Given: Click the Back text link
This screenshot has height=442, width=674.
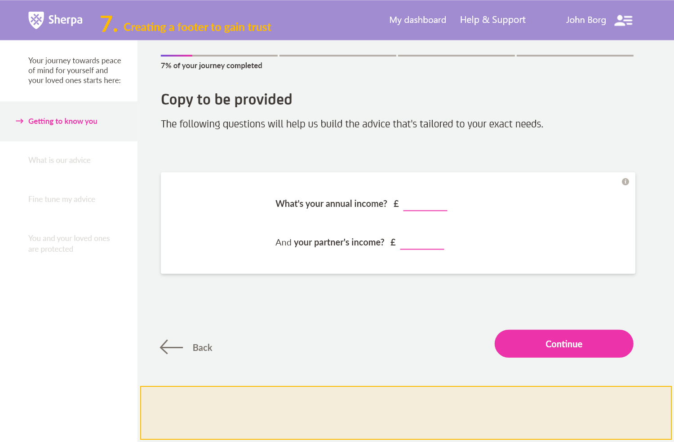Looking at the screenshot, I should pos(202,348).
